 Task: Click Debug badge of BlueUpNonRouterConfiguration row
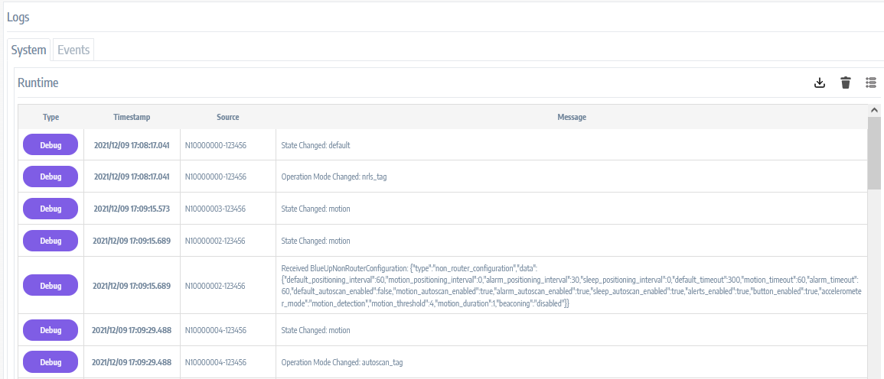point(51,286)
